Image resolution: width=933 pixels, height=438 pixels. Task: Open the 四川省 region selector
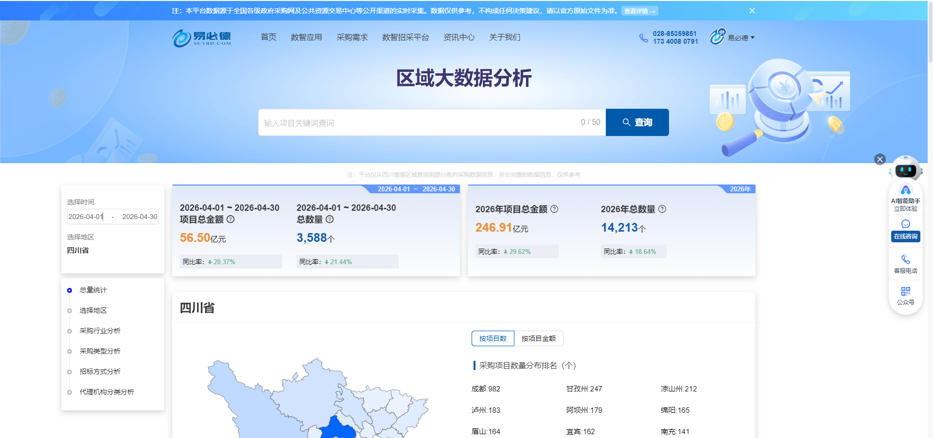(78, 250)
